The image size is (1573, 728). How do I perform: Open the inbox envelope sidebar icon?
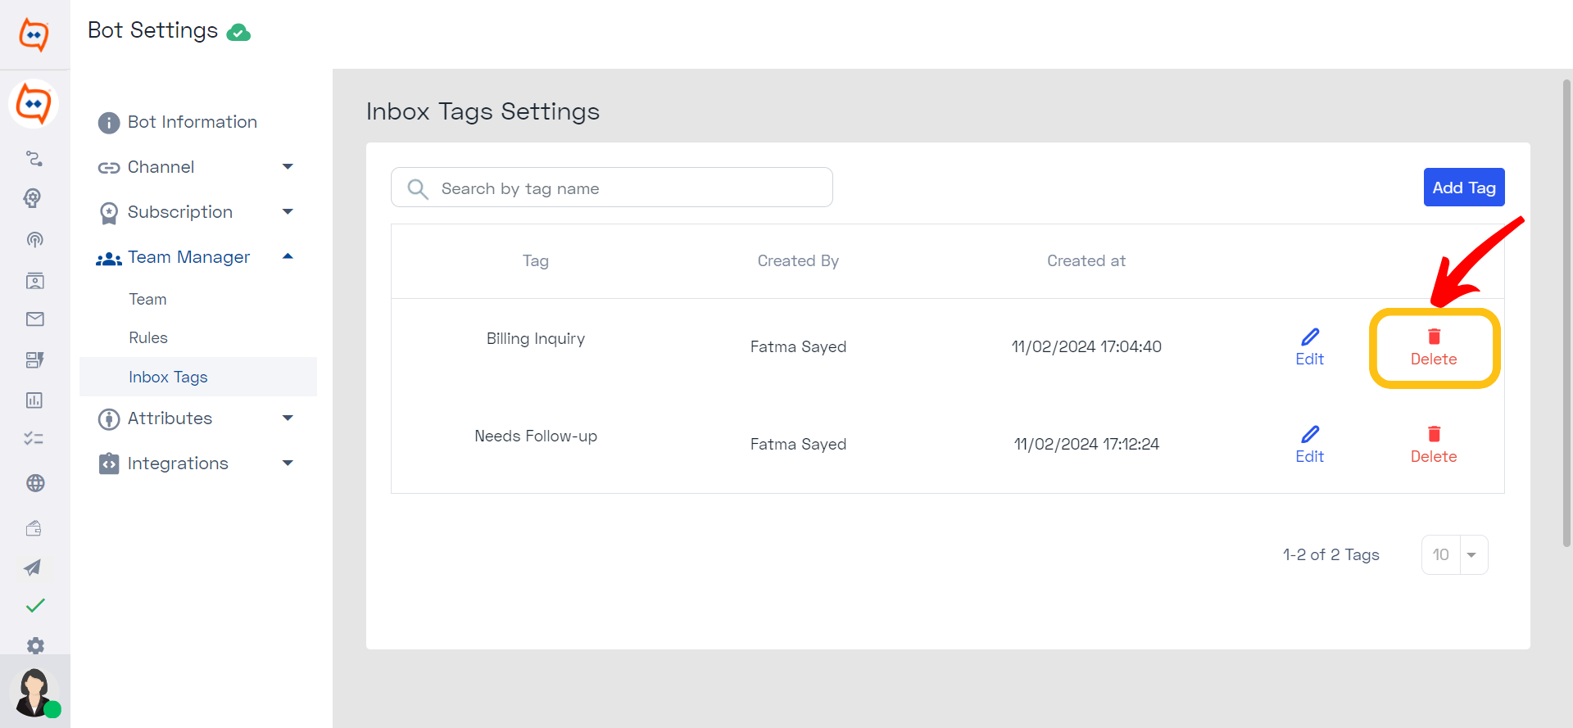point(34,319)
